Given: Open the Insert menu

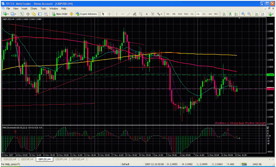Looking at the screenshot, I should 24,8.
